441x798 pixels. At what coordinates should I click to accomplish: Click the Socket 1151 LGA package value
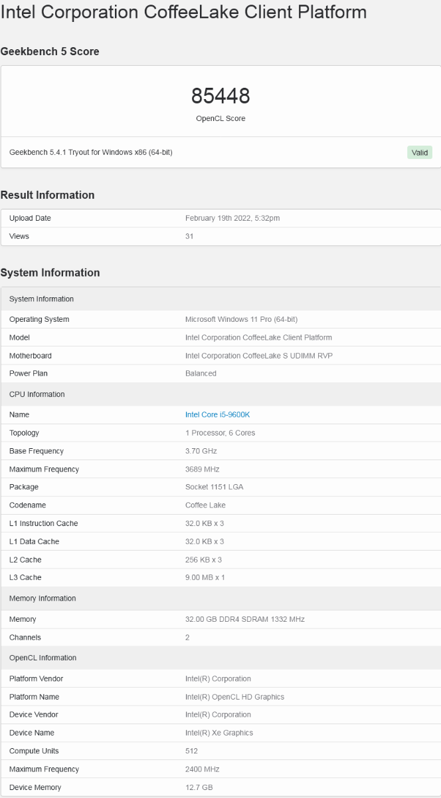pos(214,487)
